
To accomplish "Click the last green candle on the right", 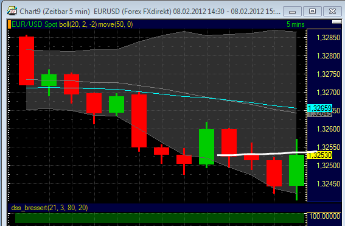I will tap(296, 170).
